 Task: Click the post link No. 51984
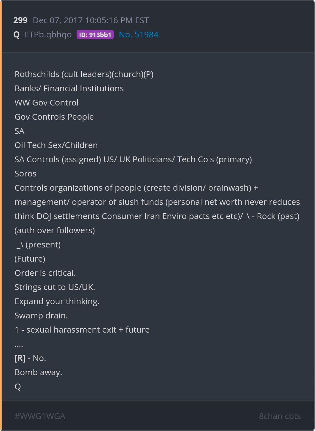pos(138,35)
